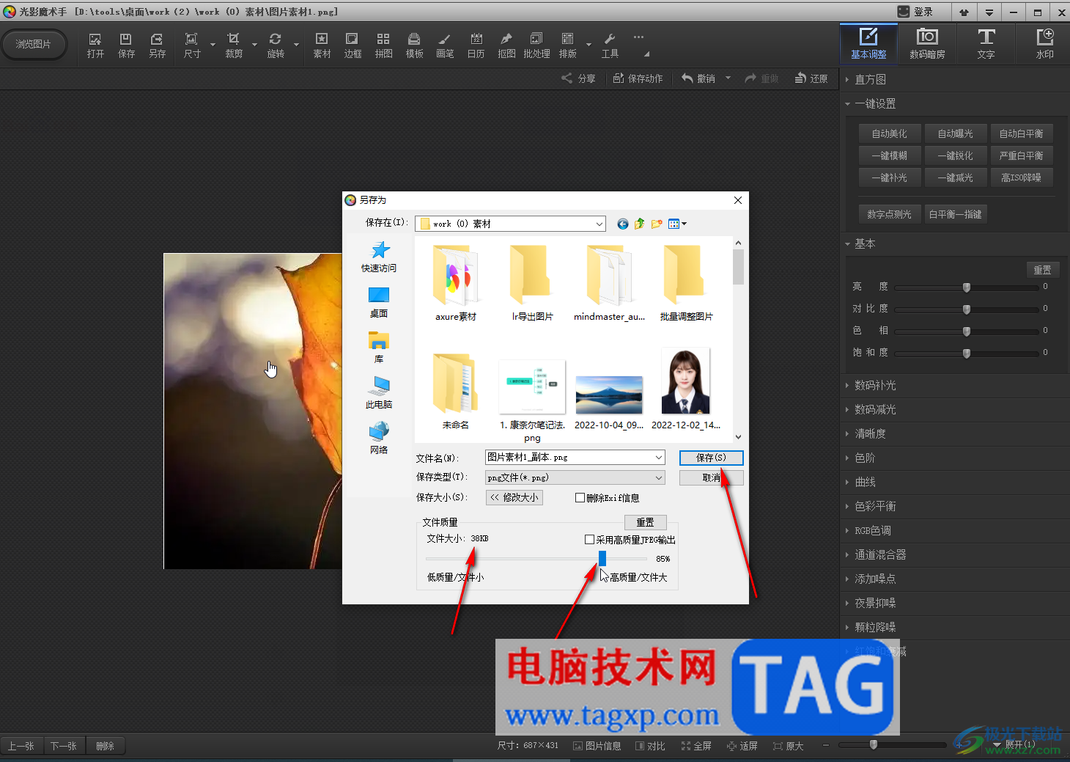Open the 拼图 (Collage) tool
The height and width of the screenshot is (762, 1070).
click(383, 45)
